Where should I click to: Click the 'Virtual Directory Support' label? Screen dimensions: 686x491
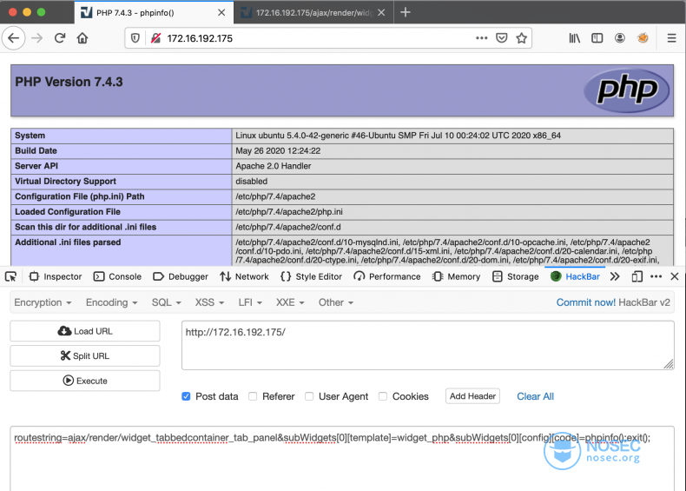pos(65,182)
